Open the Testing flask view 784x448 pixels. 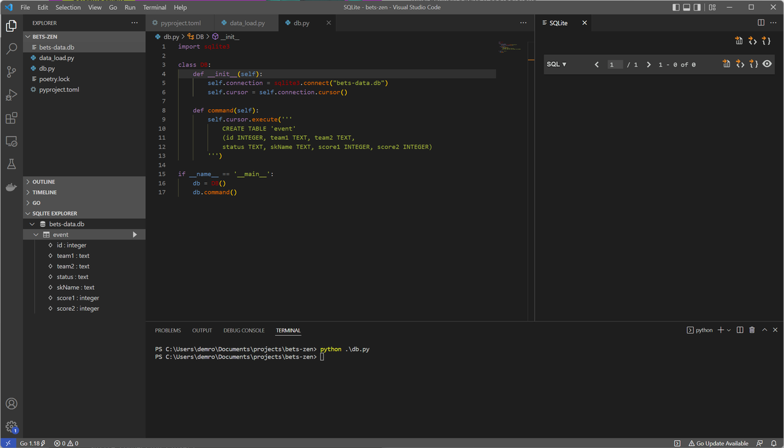coord(11,164)
